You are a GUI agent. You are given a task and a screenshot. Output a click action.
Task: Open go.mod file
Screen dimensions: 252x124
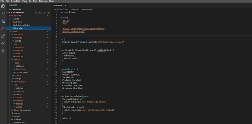(28, 113)
